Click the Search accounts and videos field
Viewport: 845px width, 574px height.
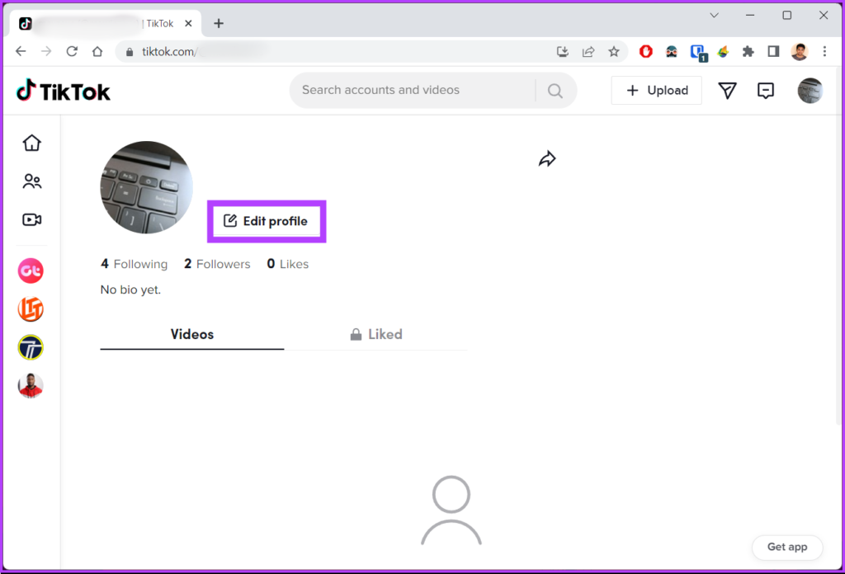[x=413, y=90]
